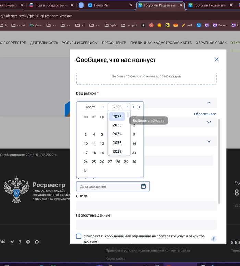
Task: Click the 'Сбросить все' link
Action: 205,114
